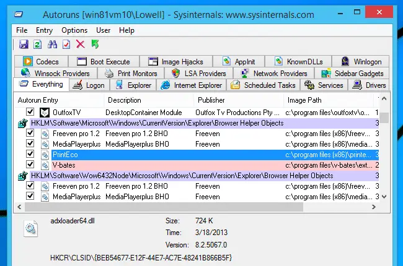Screen dimensions: 403x266
Task: Select the Services tab
Action: (324, 85)
